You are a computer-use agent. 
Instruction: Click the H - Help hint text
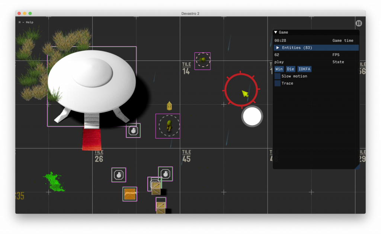(26, 22)
